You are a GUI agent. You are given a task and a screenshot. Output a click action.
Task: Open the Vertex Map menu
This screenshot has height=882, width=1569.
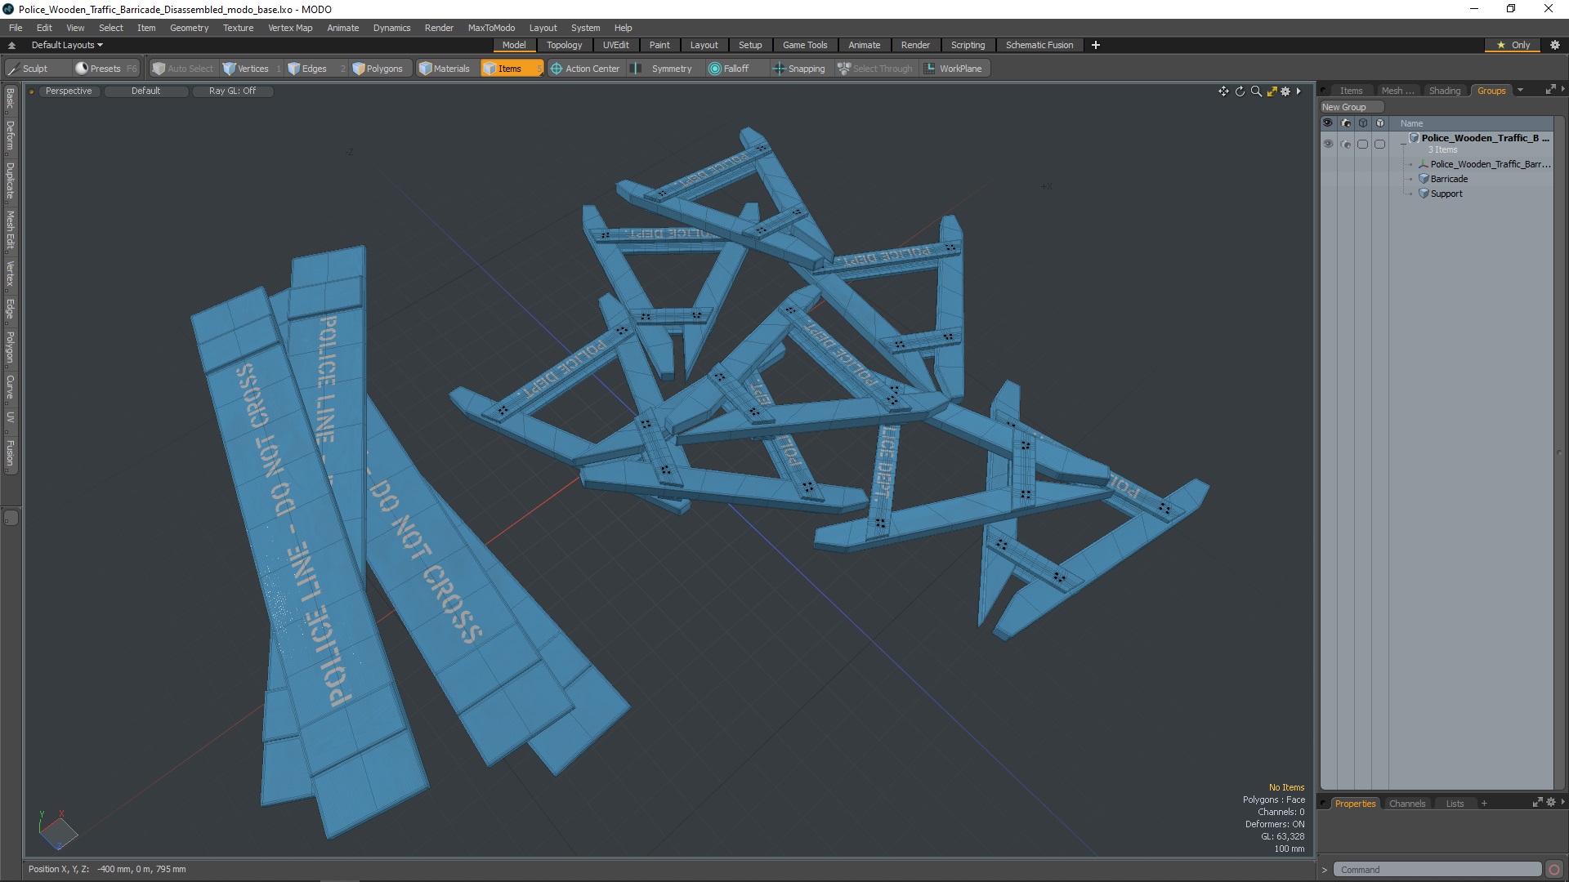(x=290, y=28)
